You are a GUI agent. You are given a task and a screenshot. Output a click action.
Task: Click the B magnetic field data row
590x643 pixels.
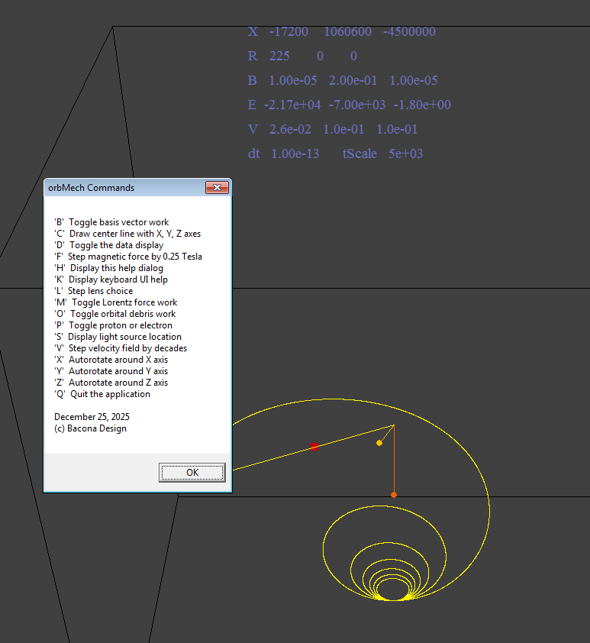[342, 81]
